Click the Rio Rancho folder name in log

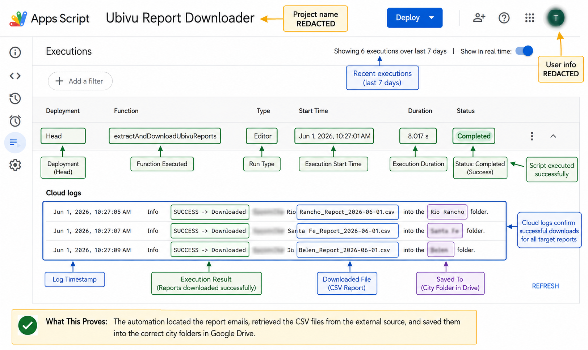tap(447, 212)
